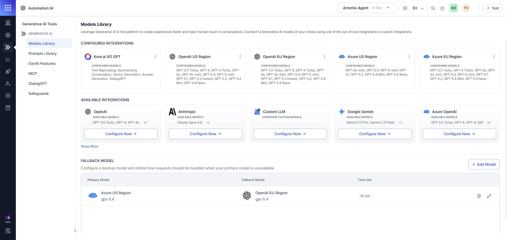Open the app launcher grid icon
This screenshot has height=240, width=507.
click(8, 8)
